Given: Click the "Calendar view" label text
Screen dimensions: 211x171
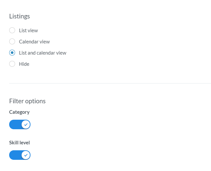Looking at the screenshot, I should point(34,42).
